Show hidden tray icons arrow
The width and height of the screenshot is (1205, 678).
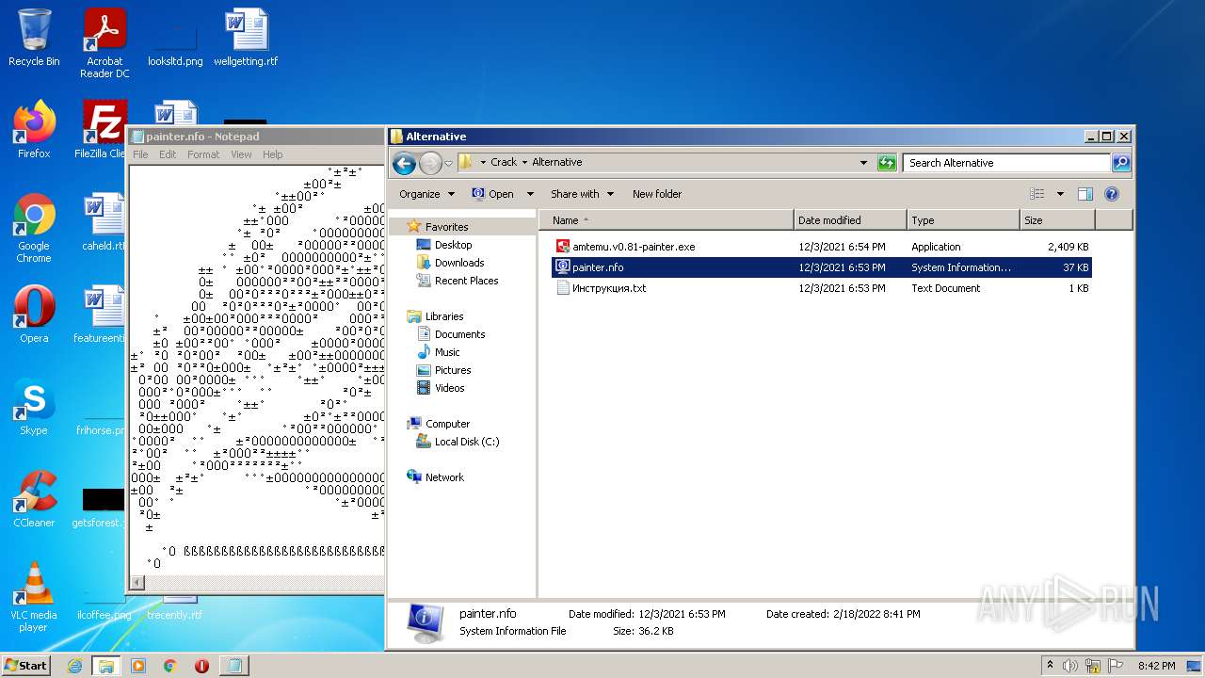click(1050, 666)
